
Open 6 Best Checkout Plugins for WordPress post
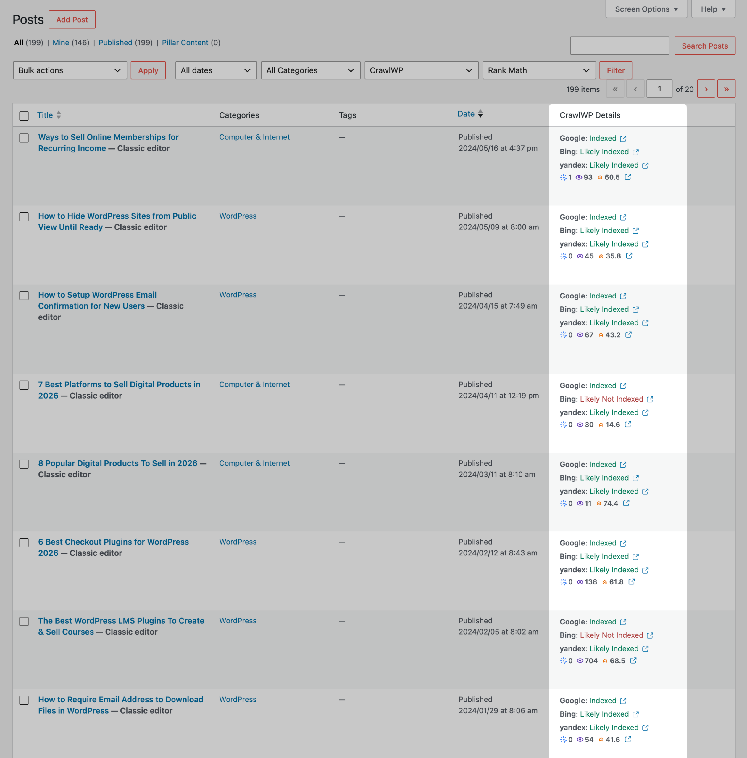[113, 547]
